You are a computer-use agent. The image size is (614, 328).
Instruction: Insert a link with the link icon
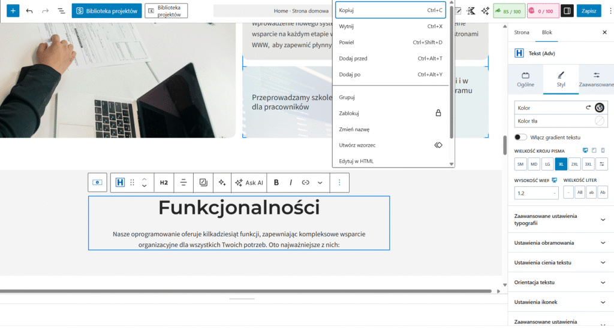point(305,183)
